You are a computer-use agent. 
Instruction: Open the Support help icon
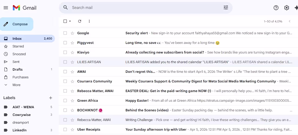point(276,8)
